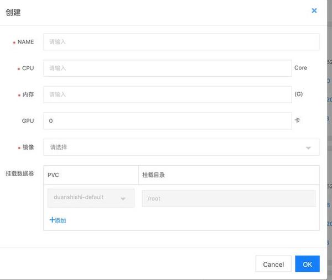This screenshot has height=280, width=332.
Task: Click the NAME input field
Action: point(181,42)
